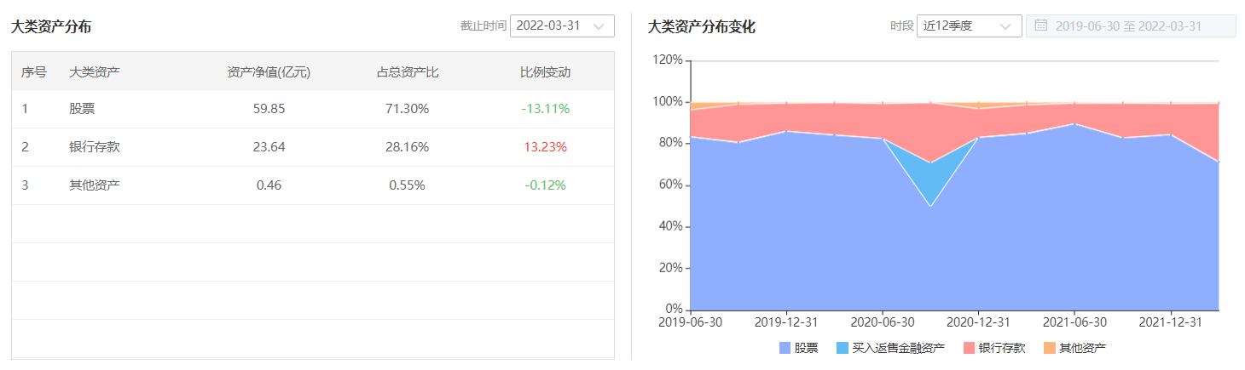The width and height of the screenshot is (1245, 370).
Task: Click the 占总资产比 column header
Action: point(408,72)
